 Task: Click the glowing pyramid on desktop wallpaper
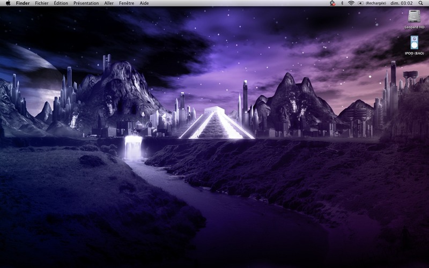tap(217, 123)
